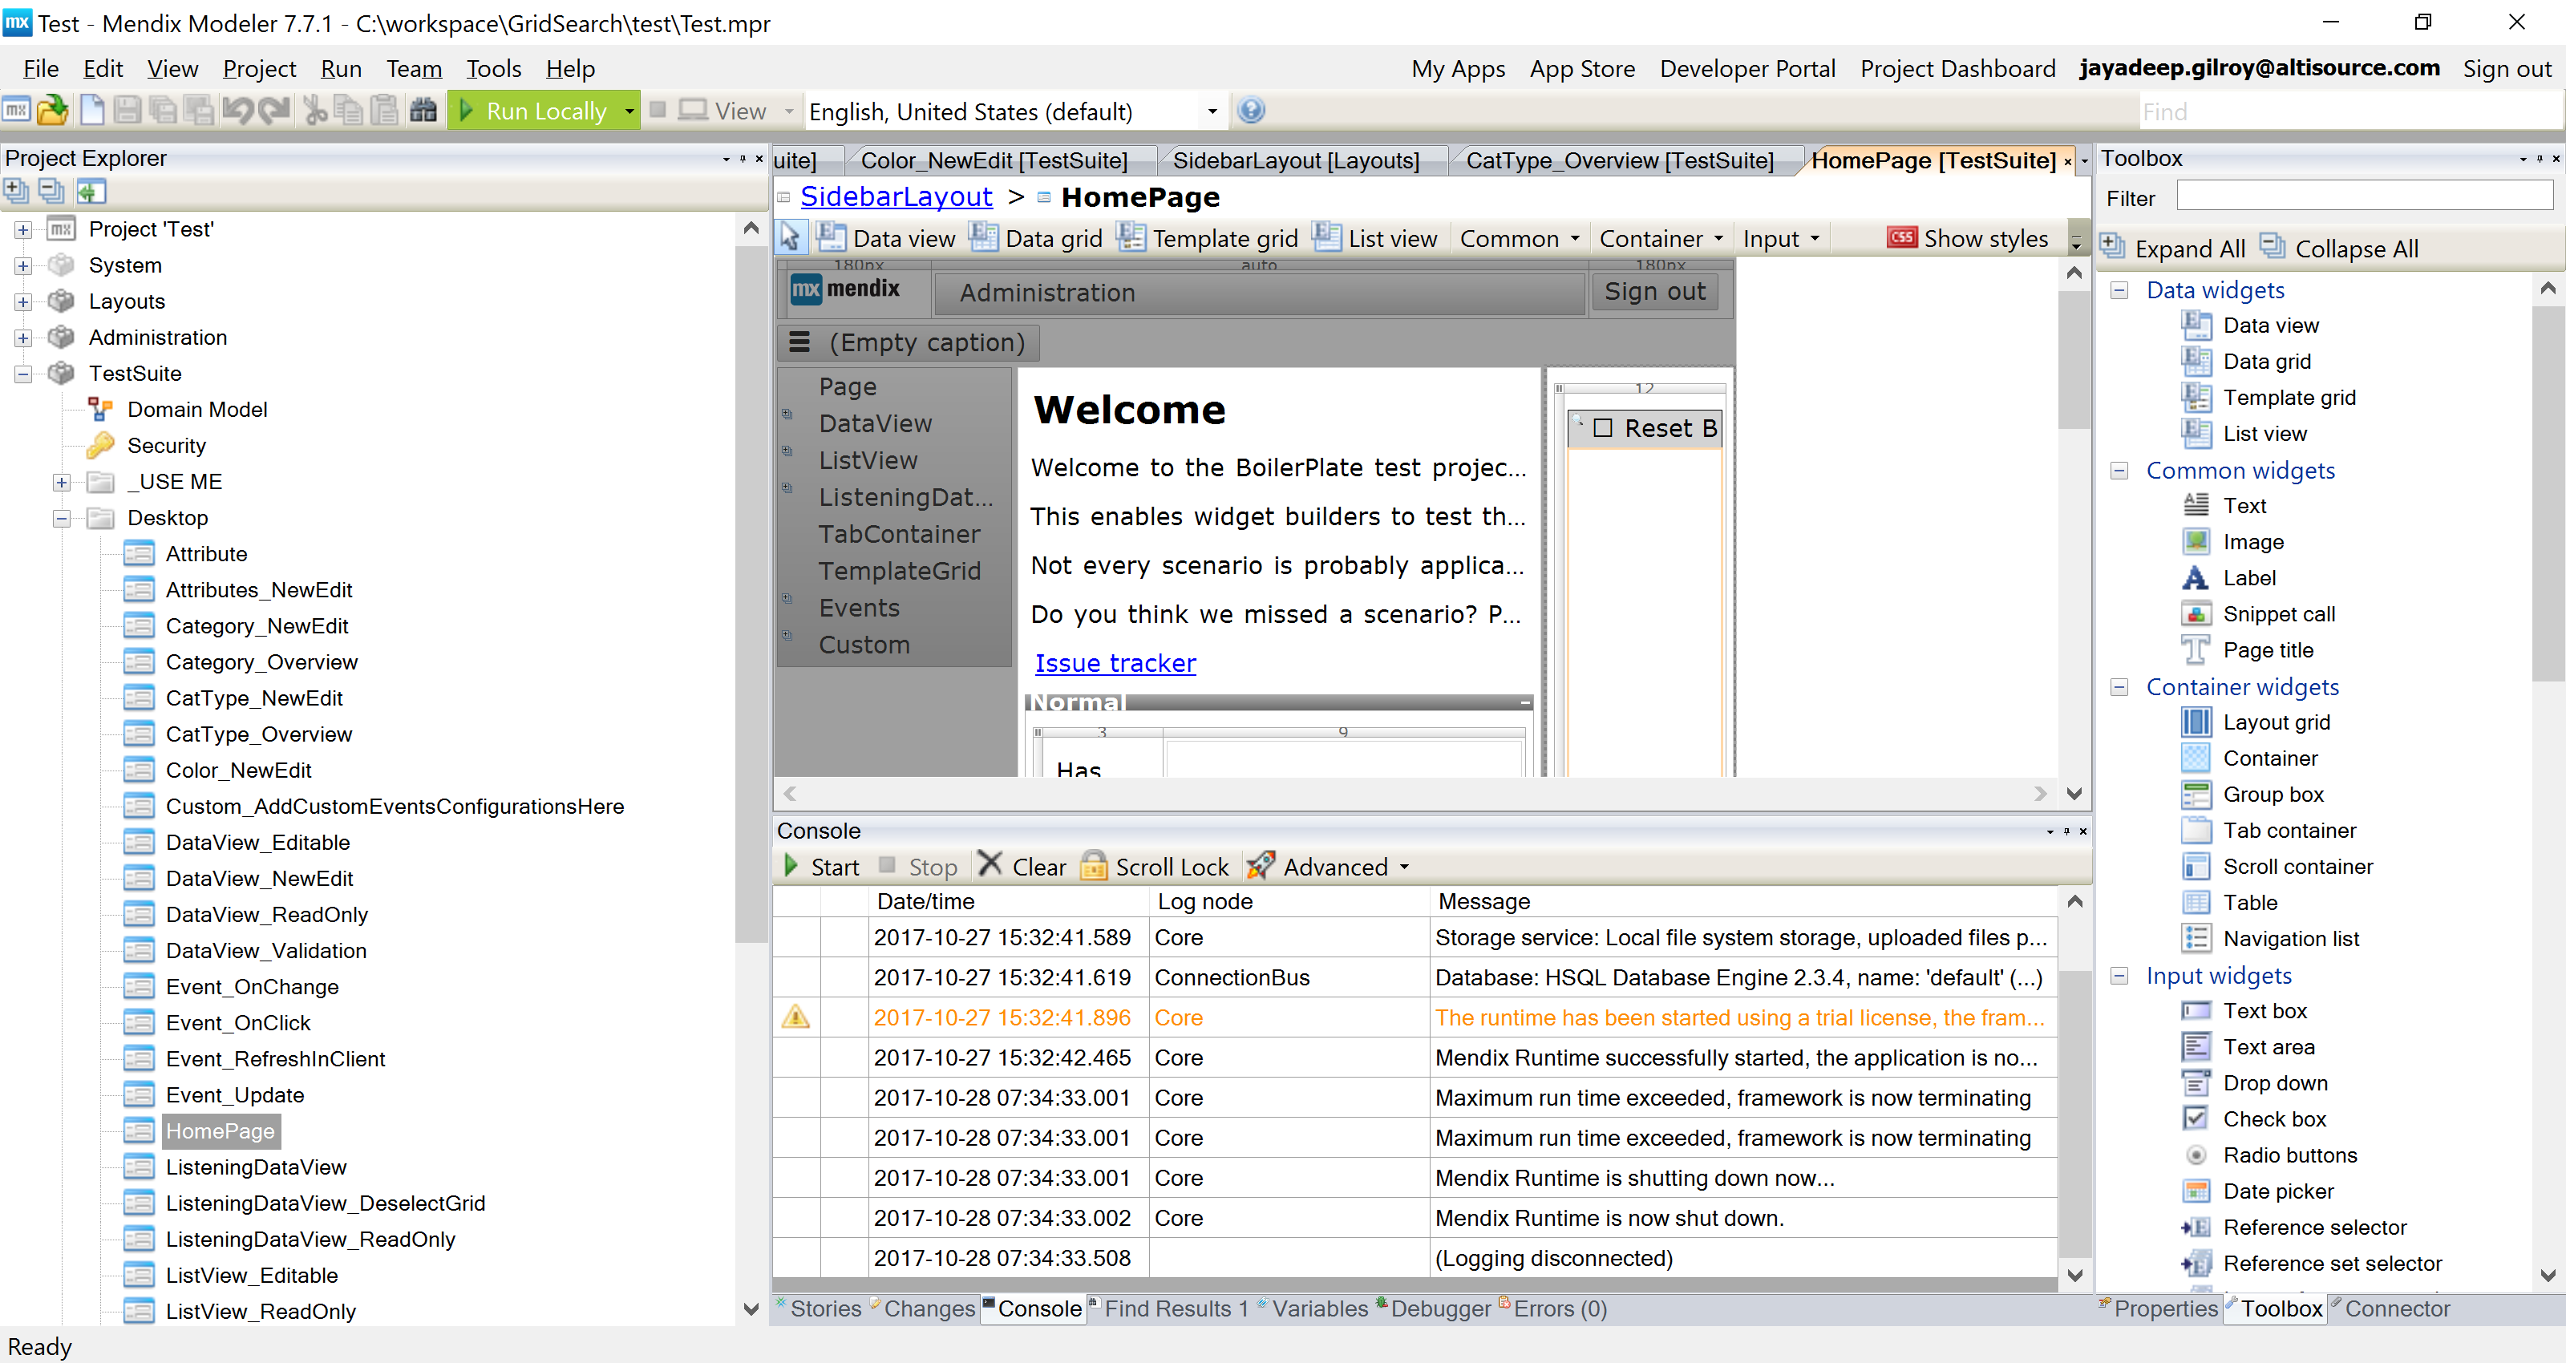The height and width of the screenshot is (1363, 2566).
Task: Open the SidebarLayout breadcrumb link
Action: [x=896, y=197]
